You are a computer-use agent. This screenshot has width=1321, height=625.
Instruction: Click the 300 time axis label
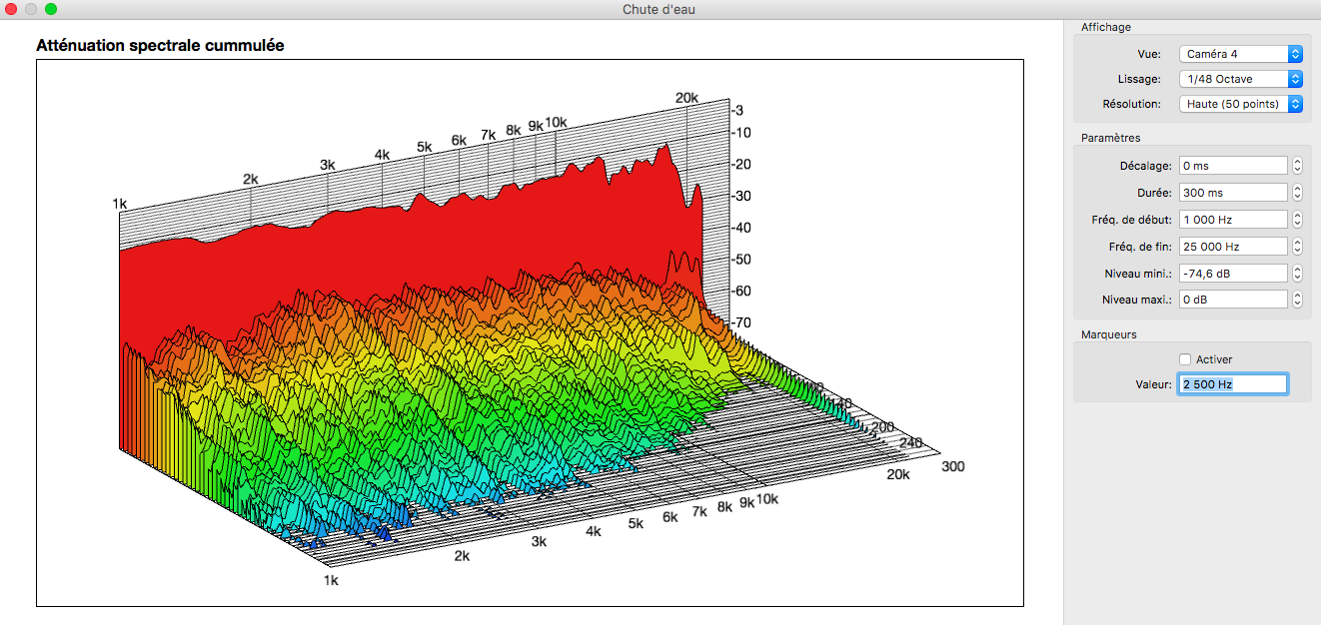click(952, 466)
